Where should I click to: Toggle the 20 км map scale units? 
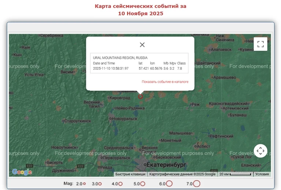click(235, 174)
